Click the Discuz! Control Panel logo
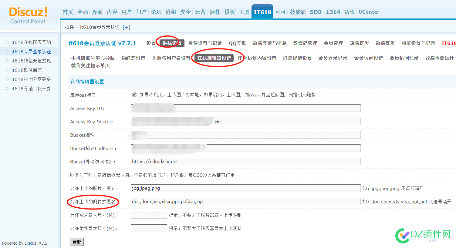This screenshot has height=248, width=456. point(28,15)
